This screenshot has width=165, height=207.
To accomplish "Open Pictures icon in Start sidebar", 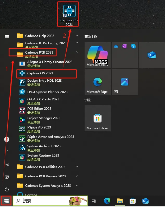I will tap(7, 164).
